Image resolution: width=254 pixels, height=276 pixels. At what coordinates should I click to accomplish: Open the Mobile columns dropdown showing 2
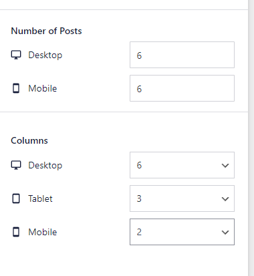(x=182, y=232)
